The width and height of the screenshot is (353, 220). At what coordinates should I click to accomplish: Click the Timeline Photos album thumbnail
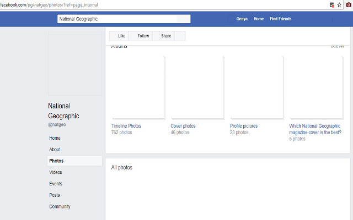pyautogui.click(x=138, y=88)
